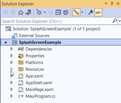Open Pending Changes Filter clock icon
Screen dimensions: 121x103
click(39, 12)
